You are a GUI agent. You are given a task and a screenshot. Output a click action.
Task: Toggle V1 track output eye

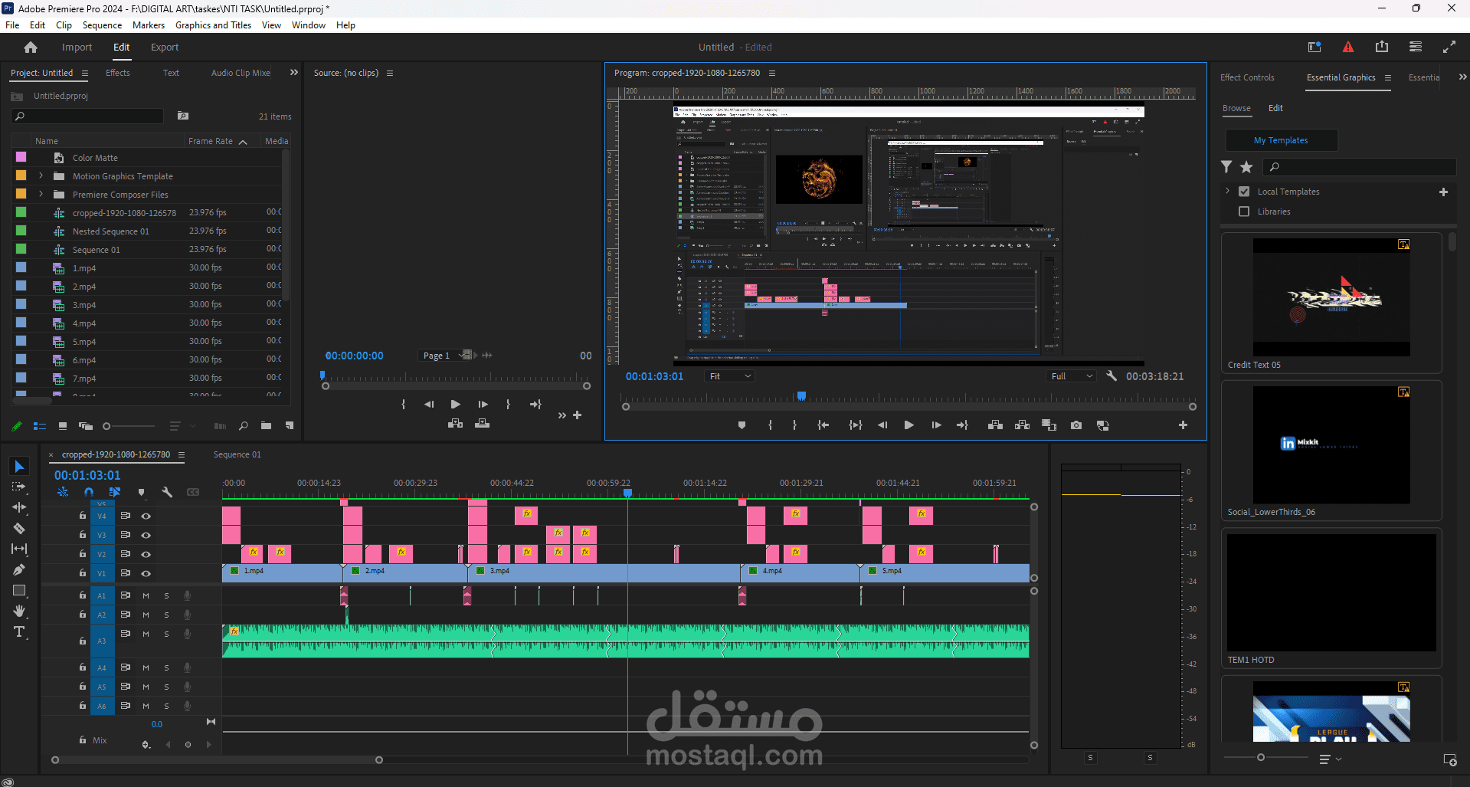click(x=146, y=573)
